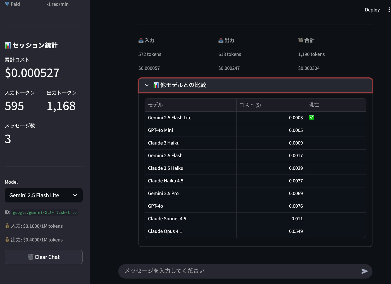Click the 0.0549 cost cell
The width and height of the screenshot is (391, 284).
click(x=271, y=232)
